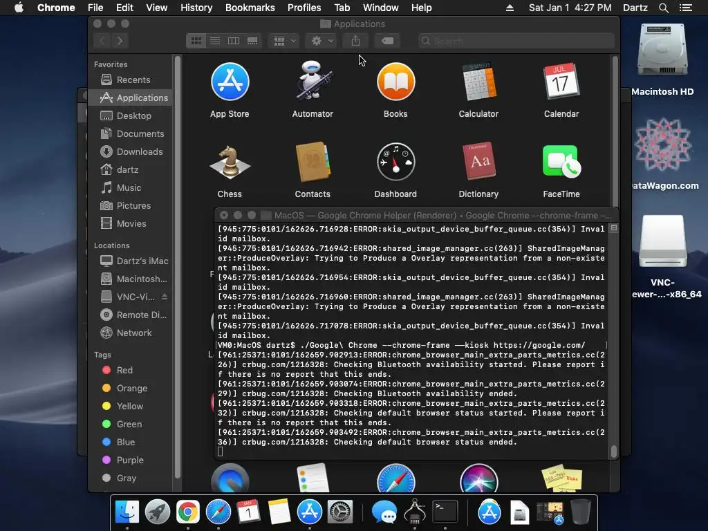Open the group-by arrangement dropdown
Screen dimensions: 708x531
coord(284,41)
